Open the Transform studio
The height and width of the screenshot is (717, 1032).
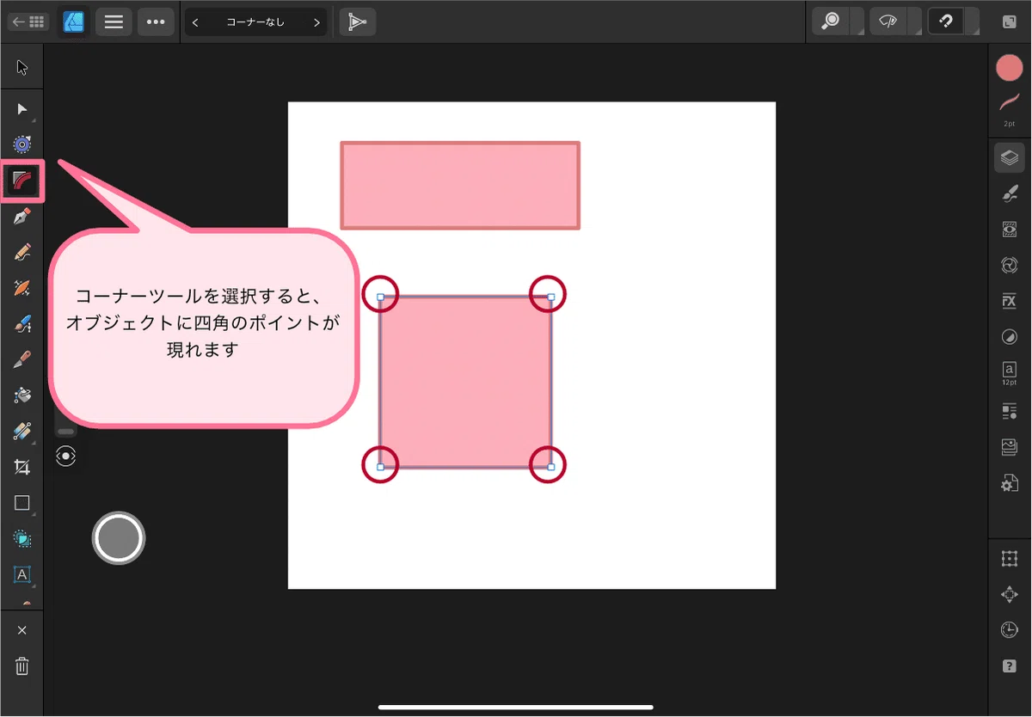[1010, 559]
